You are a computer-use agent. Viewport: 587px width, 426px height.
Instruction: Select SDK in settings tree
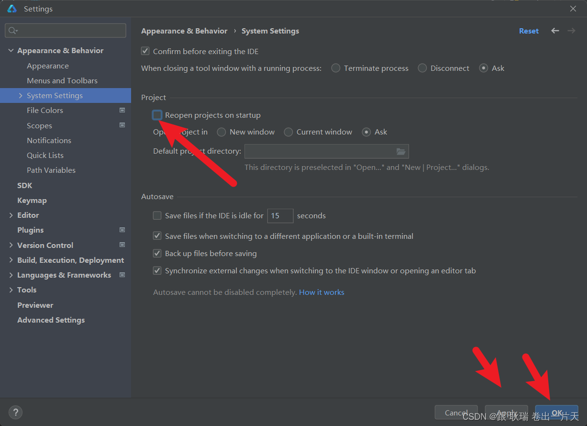tap(25, 185)
